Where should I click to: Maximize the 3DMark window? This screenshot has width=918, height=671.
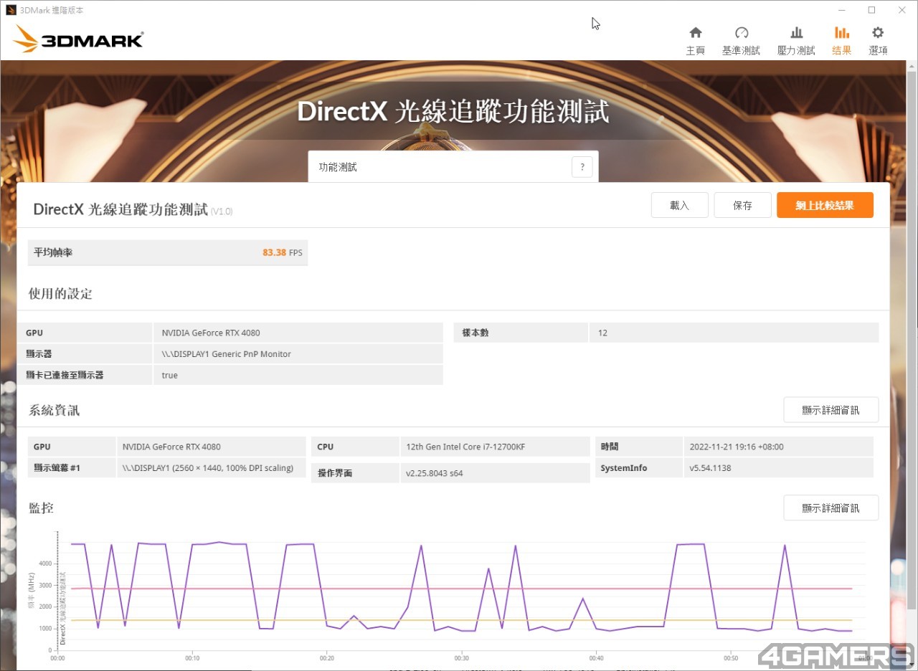871,10
